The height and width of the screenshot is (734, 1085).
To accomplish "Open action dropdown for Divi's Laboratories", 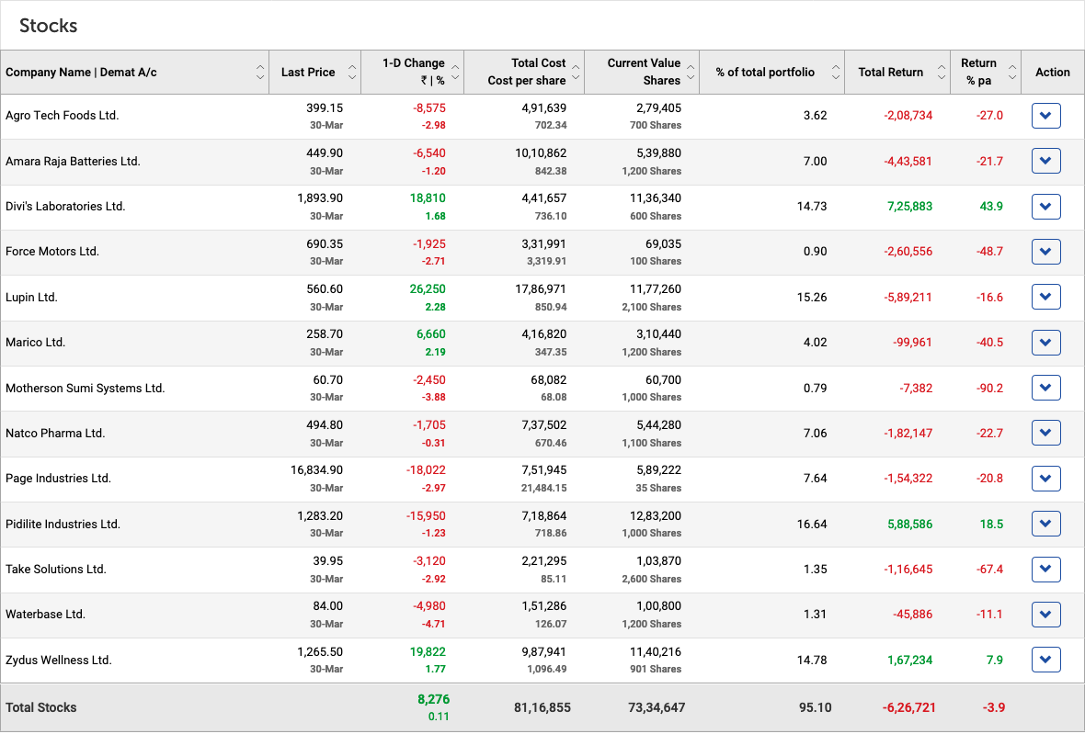I will point(1045,206).
